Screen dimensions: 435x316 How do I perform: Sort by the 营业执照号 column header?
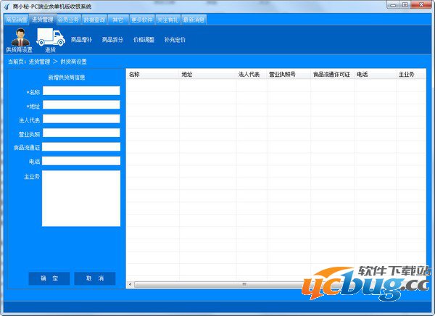289,75
